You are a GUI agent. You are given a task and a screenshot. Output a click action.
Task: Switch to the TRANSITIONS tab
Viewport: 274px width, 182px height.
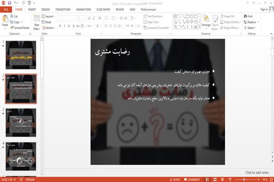pos(63,10)
